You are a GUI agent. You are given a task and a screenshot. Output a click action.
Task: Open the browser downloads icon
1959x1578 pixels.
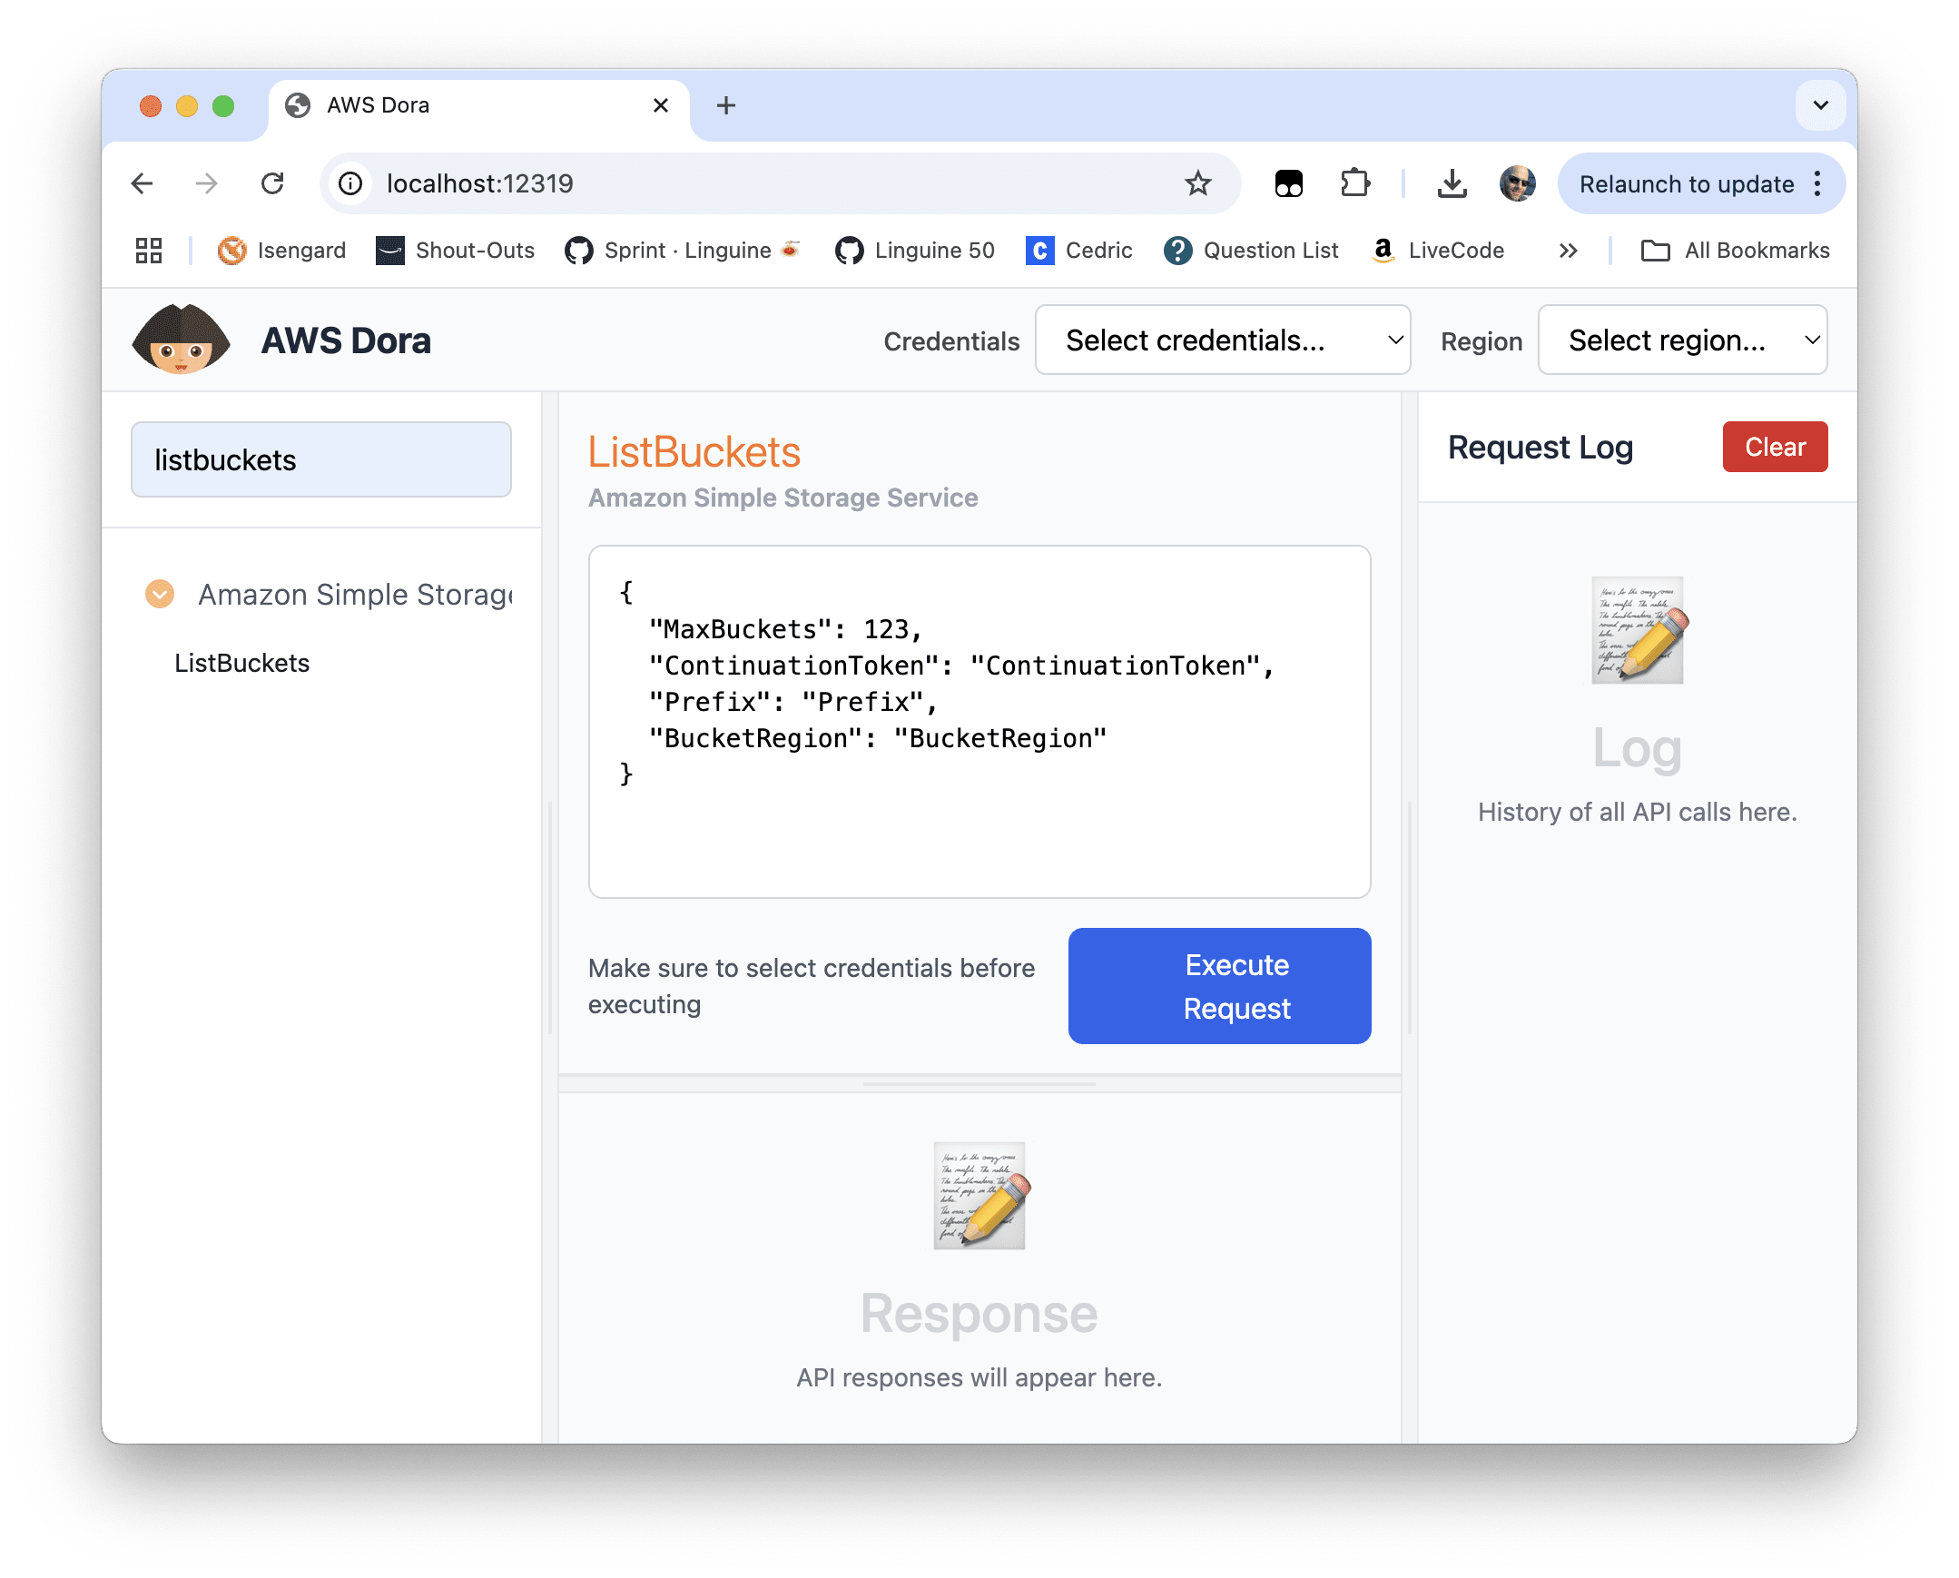pos(1451,183)
